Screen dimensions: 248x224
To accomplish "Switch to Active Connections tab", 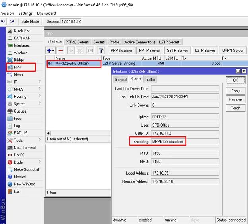I will click(140, 42).
